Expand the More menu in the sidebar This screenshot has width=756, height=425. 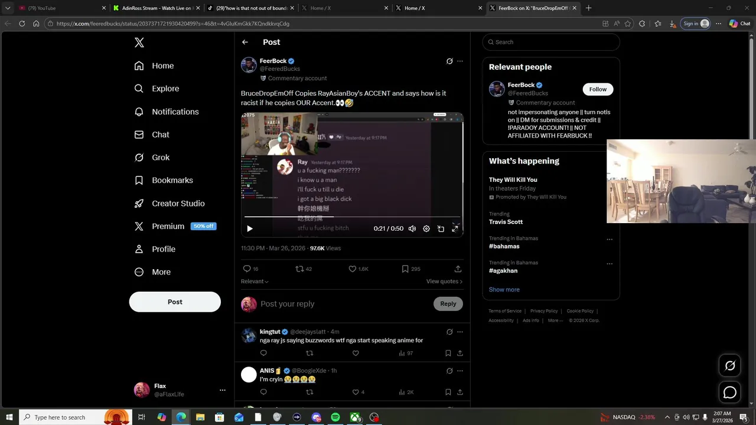152,272
